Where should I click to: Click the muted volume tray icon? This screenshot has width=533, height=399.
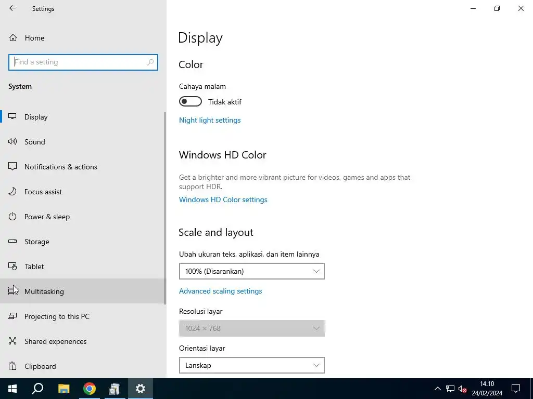tap(462, 389)
